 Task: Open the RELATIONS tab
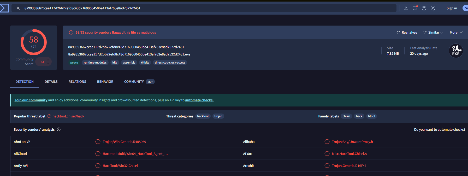(x=77, y=82)
